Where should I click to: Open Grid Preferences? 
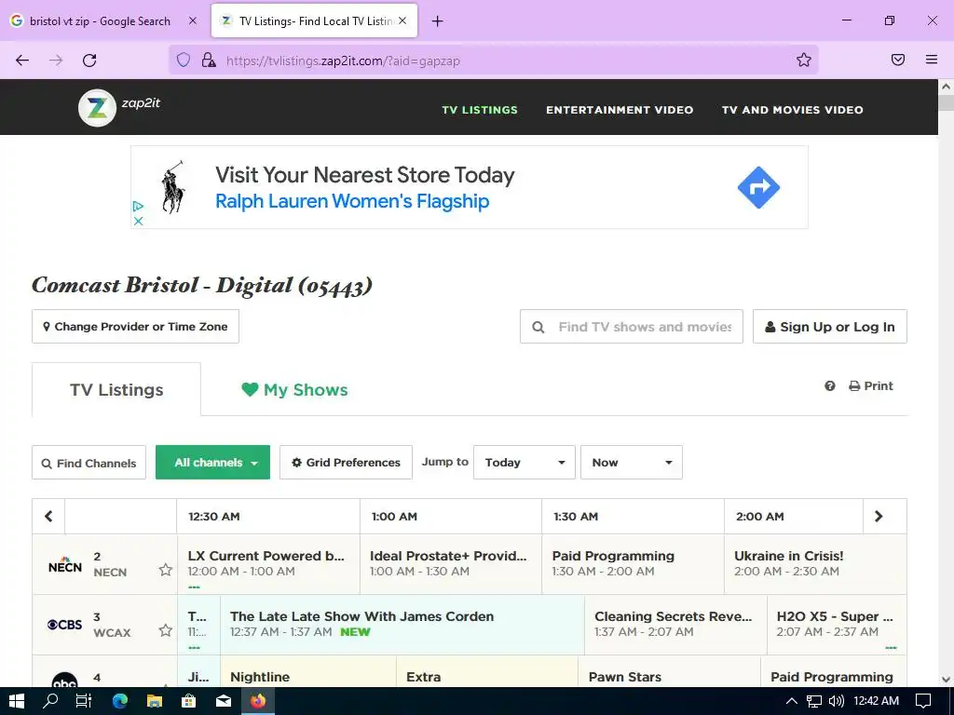coord(346,463)
